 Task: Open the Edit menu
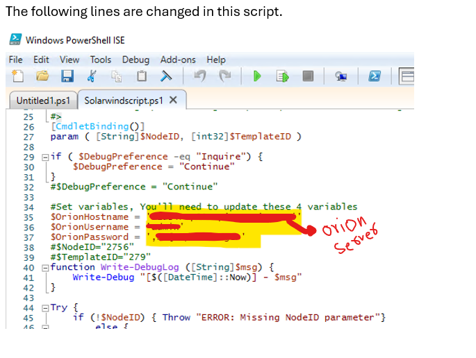click(x=41, y=60)
